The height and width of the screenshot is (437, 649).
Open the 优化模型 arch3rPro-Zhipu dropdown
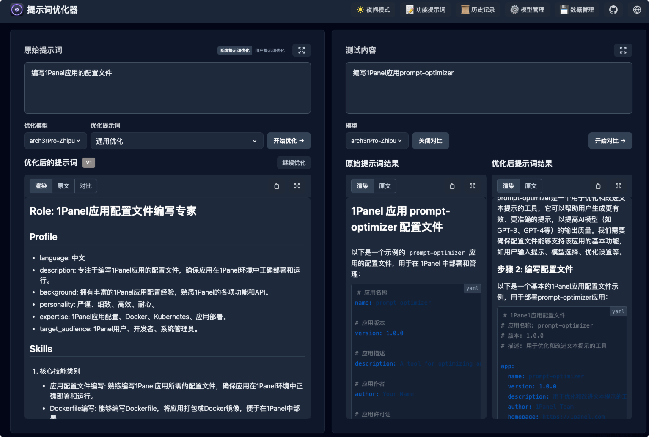click(55, 141)
